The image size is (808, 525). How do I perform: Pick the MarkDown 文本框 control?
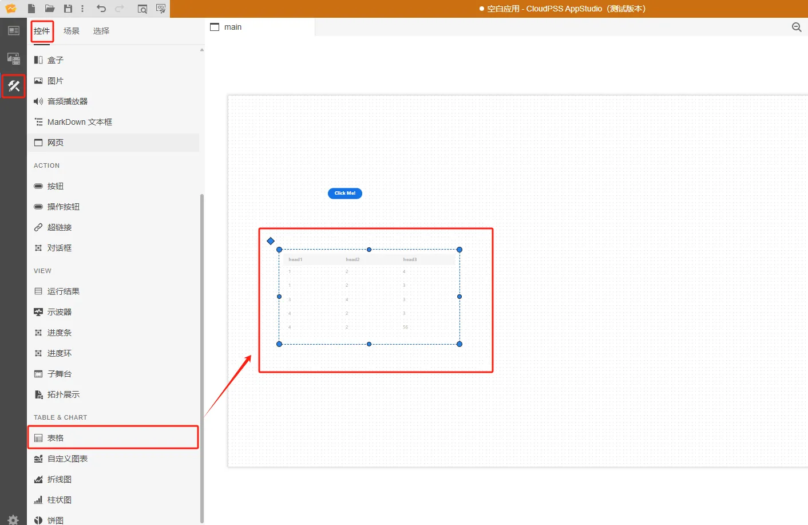click(113, 122)
